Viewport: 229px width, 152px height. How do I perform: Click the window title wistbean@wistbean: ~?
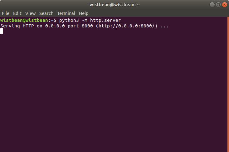(x=114, y=4)
